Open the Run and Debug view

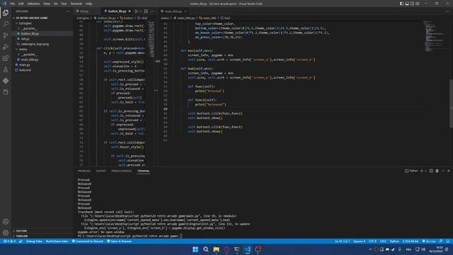(x=6, y=47)
